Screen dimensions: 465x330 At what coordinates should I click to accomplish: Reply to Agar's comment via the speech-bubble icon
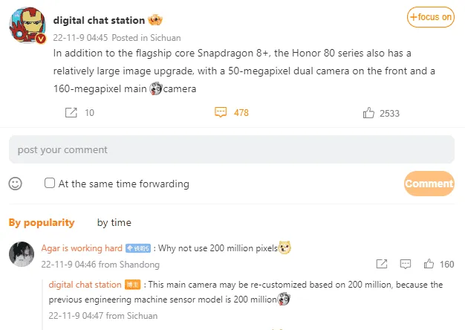pyautogui.click(x=405, y=264)
